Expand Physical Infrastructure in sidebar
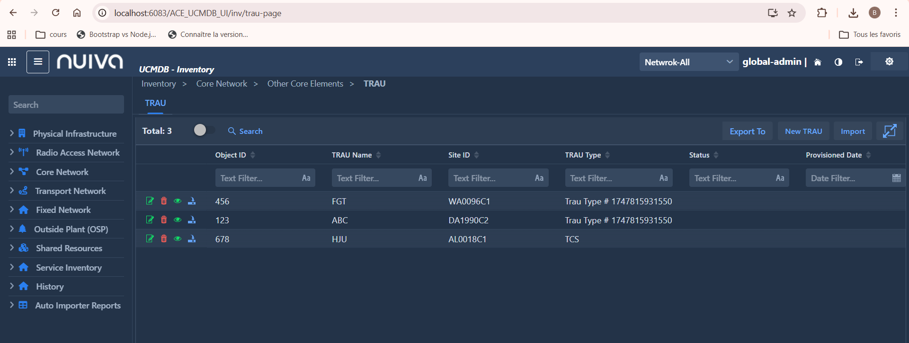The height and width of the screenshot is (343, 909). coord(12,133)
